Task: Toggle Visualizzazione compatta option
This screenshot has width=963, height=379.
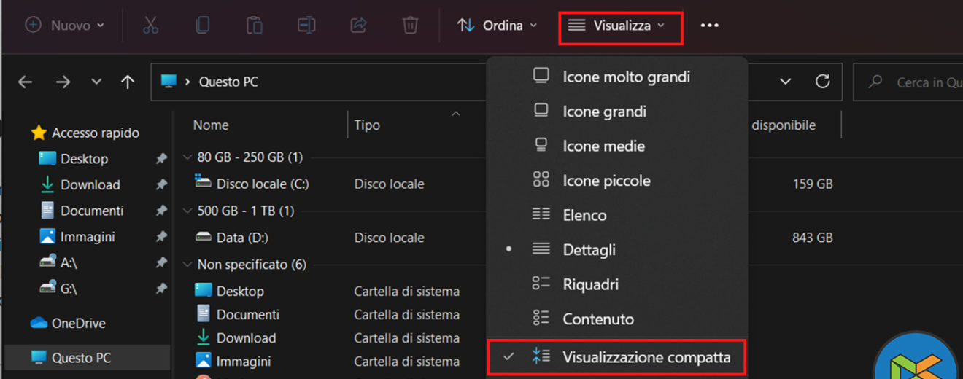Action: (x=646, y=357)
